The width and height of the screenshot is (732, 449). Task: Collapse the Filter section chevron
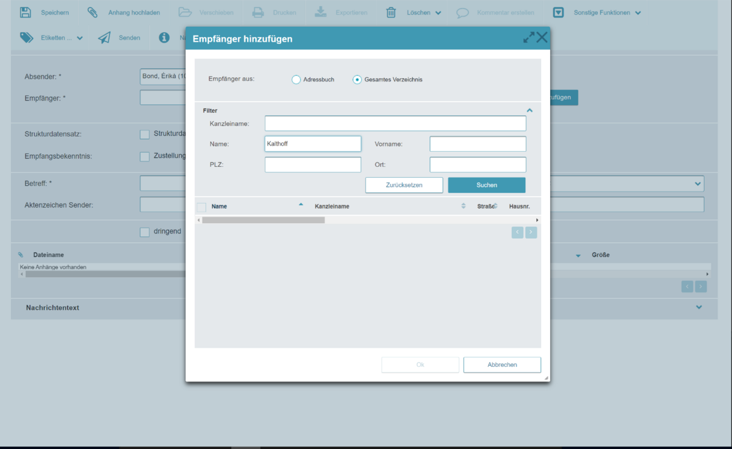[x=529, y=110]
